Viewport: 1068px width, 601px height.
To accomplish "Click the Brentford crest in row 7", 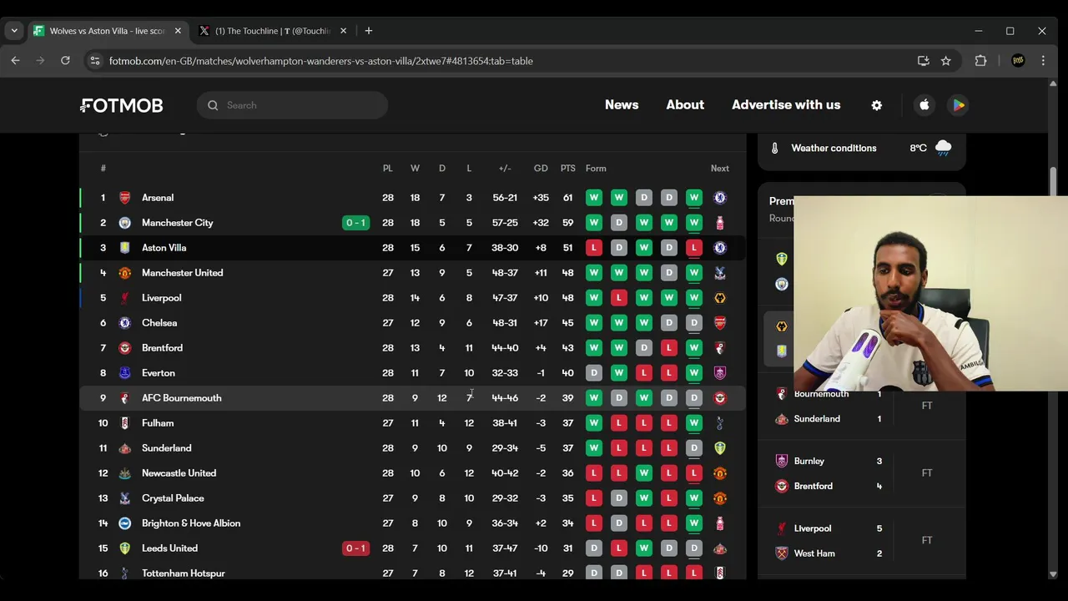I will (x=124, y=348).
